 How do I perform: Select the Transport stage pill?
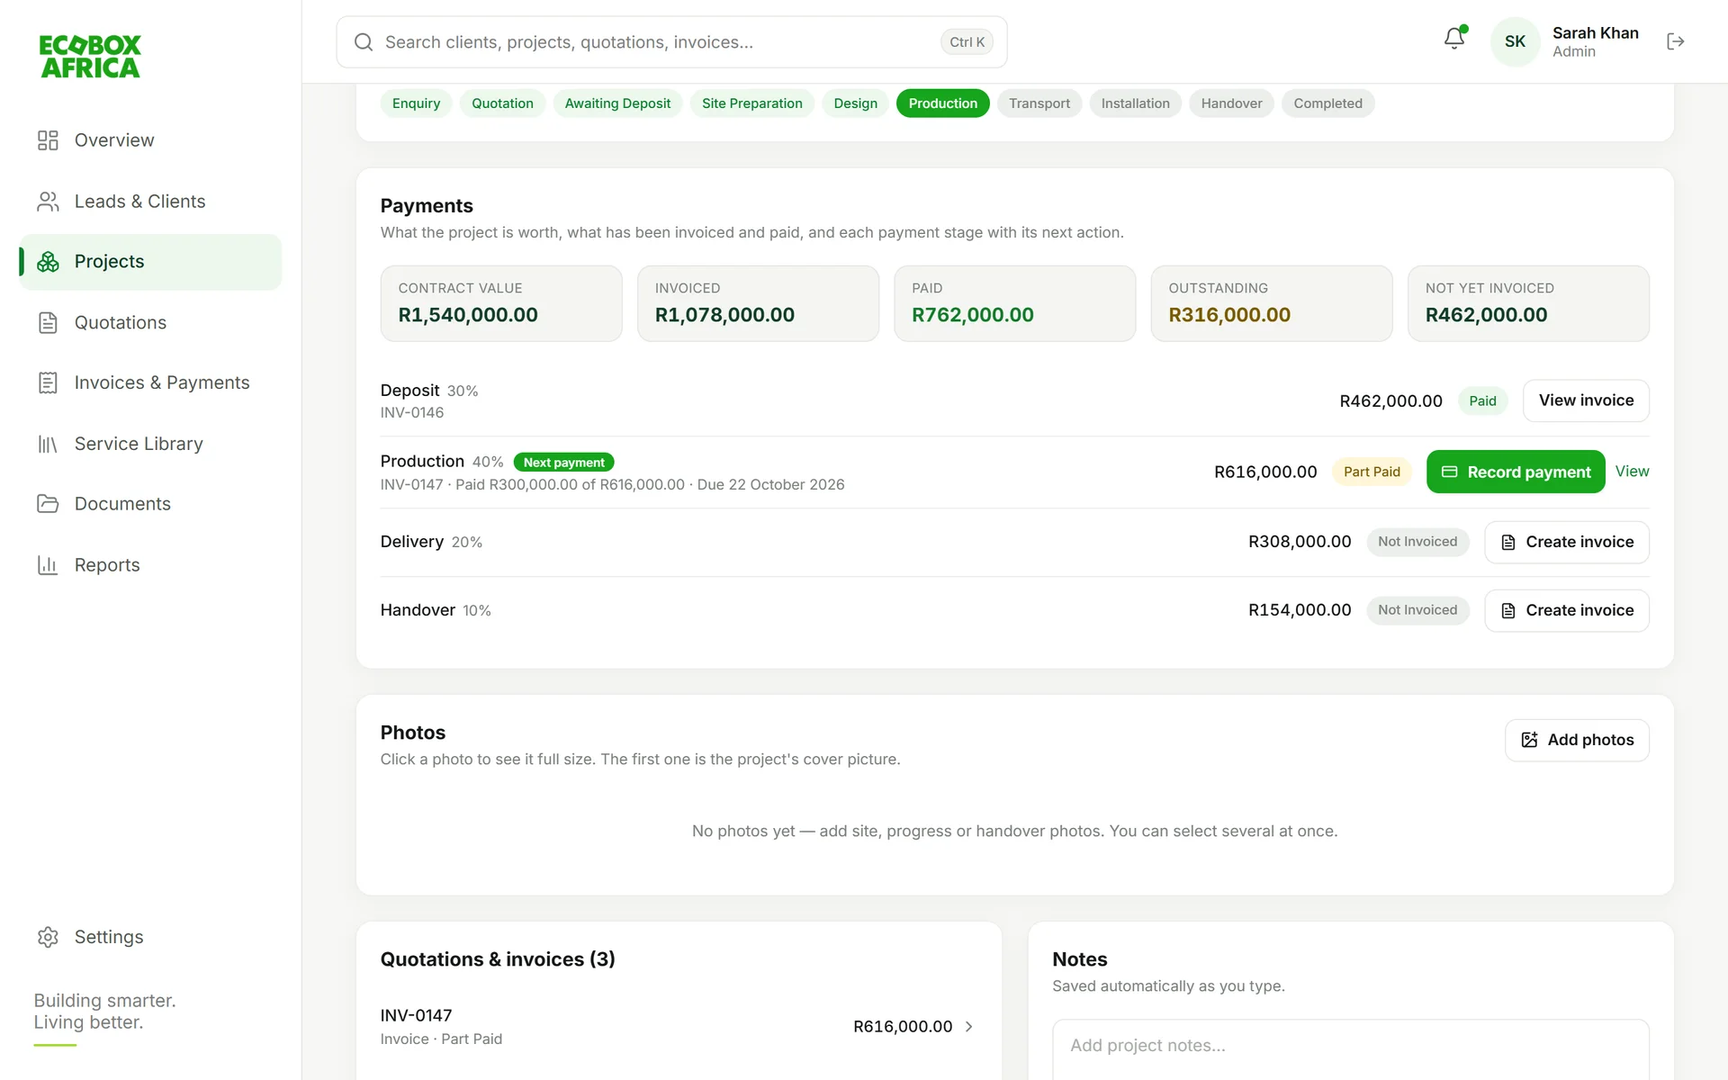[1039, 103]
